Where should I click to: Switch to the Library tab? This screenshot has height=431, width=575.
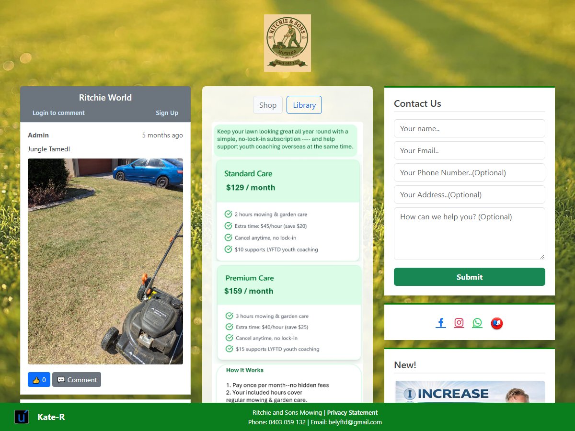pyautogui.click(x=304, y=105)
